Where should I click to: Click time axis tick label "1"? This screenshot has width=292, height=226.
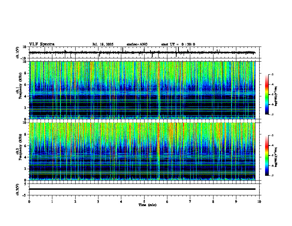tap(52, 202)
